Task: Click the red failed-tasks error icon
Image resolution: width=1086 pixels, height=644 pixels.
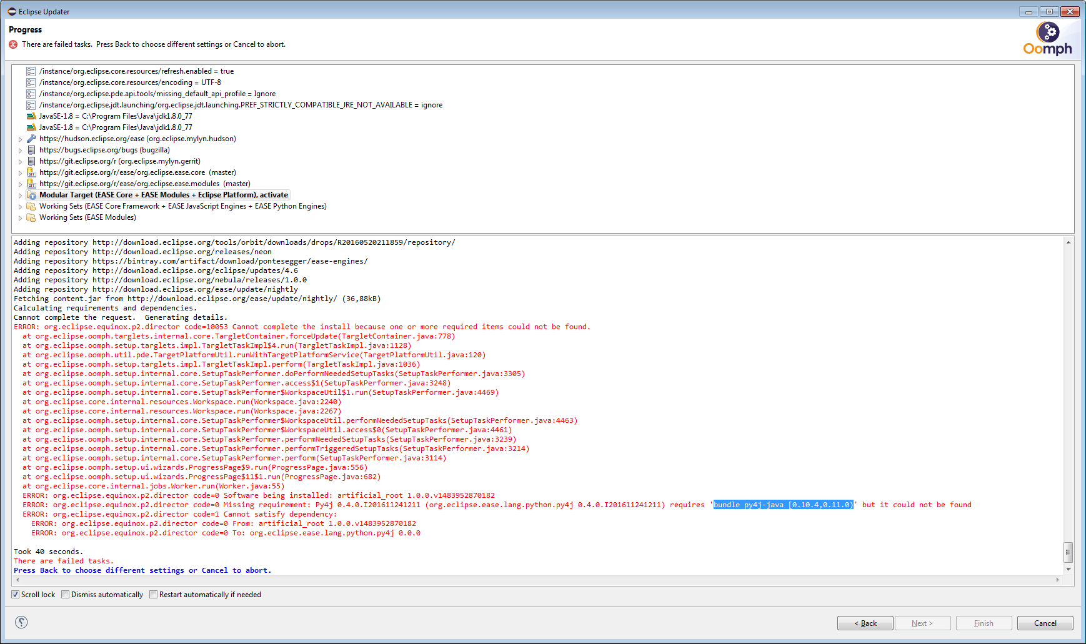Action: tap(13, 44)
